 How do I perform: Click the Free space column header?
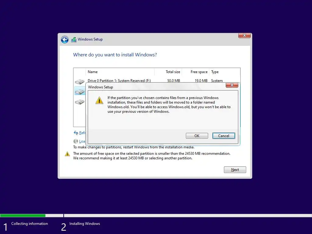pos(196,72)
